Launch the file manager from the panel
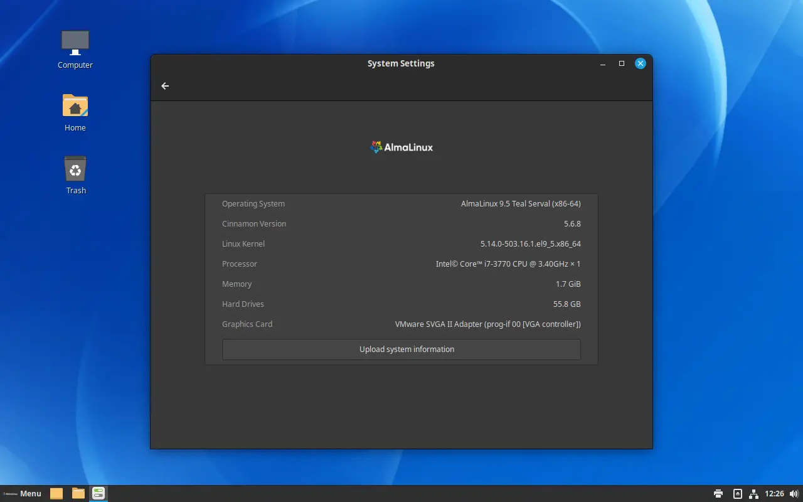Viewport: 803px width, 502px height. [x=78, y=493]
